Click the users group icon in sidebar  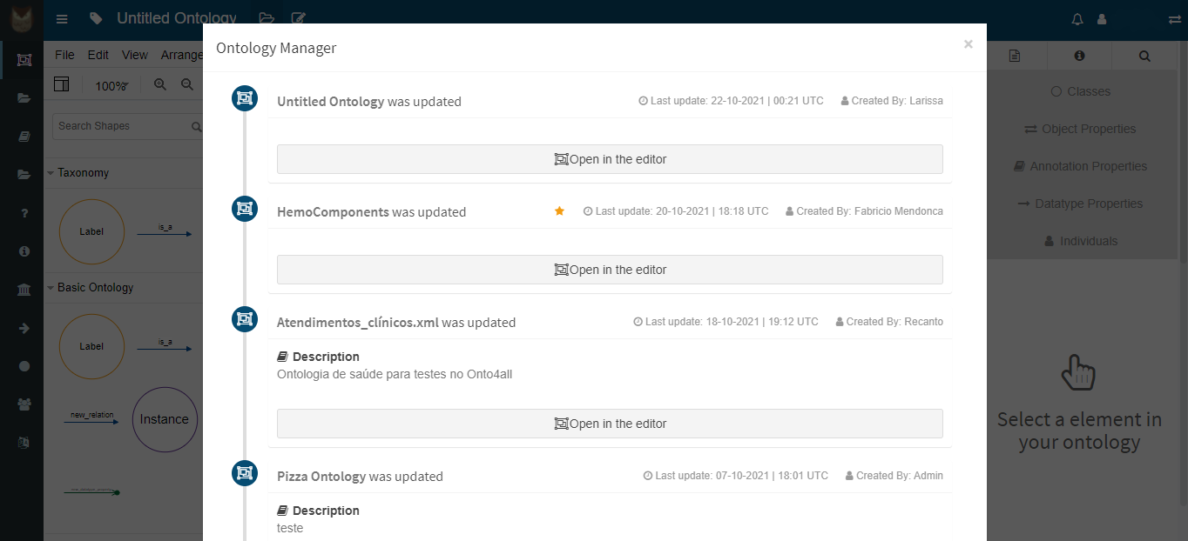[24, 404]
